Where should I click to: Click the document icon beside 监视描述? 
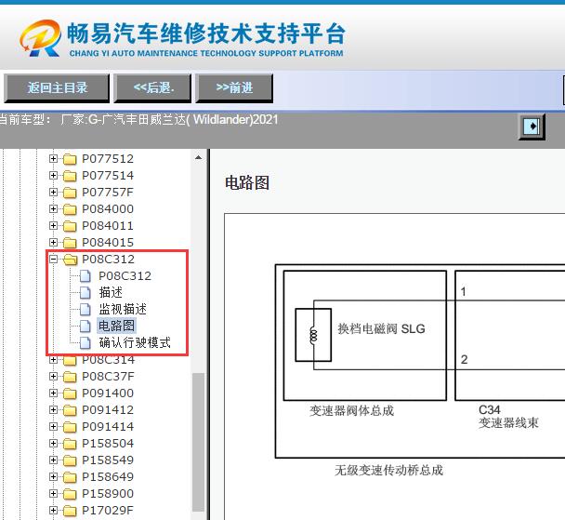[85, 309]
